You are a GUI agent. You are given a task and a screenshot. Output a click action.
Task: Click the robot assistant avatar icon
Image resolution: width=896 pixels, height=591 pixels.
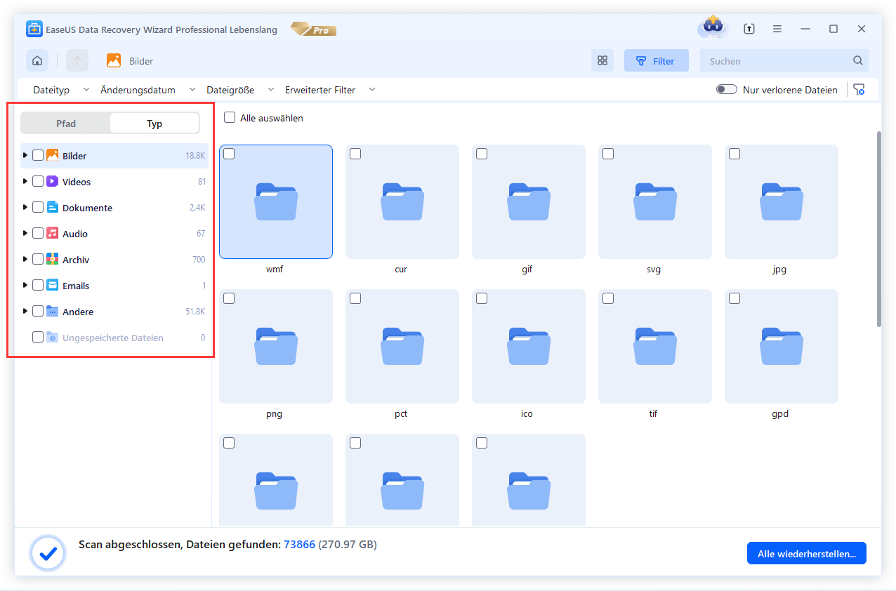(x=712, y=29)
